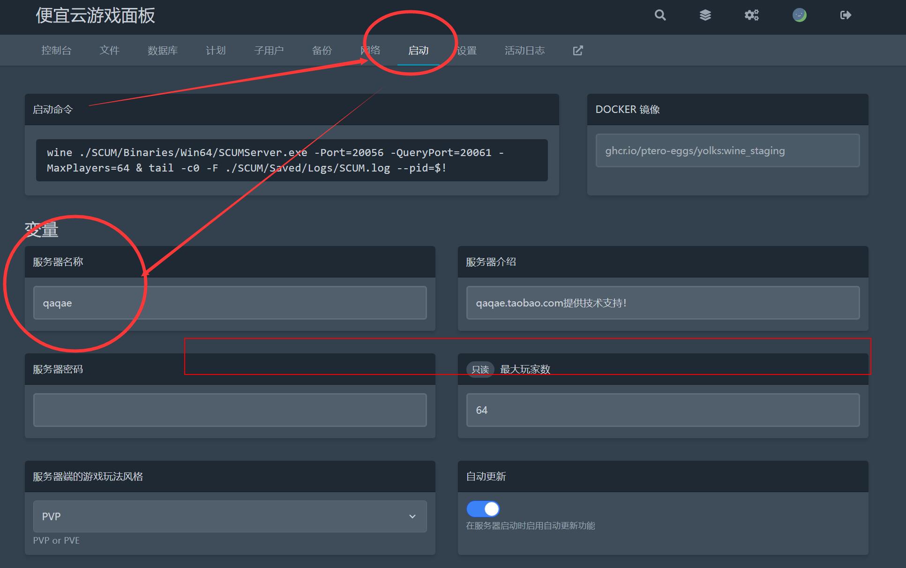Click the 服务器名称 input field
The width and height of the screenshot is (906, 568).
click(230, 303)
